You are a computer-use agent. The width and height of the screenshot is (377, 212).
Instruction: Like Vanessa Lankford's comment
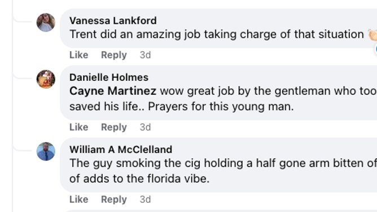click(78, 55)
